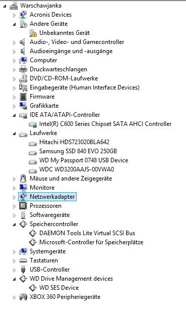Select Intel C600 SATA AHCI Controller
186x310 pixels.
point(105,124)
